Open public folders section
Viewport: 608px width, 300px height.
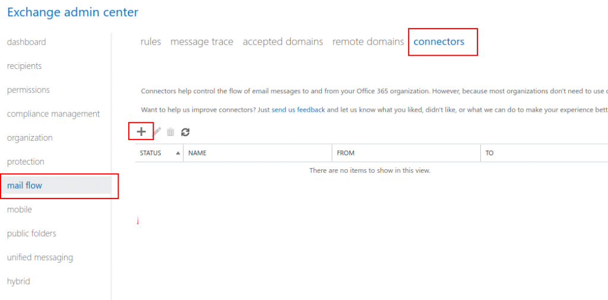[x=31, y=233]
